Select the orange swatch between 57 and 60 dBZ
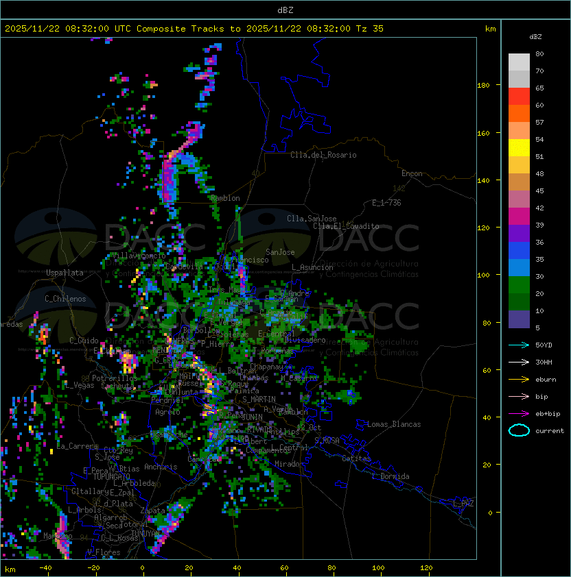571x577 pixels. (519, 113)
